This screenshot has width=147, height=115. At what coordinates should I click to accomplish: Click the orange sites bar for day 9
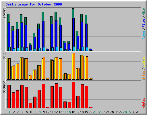pos(44,68)
